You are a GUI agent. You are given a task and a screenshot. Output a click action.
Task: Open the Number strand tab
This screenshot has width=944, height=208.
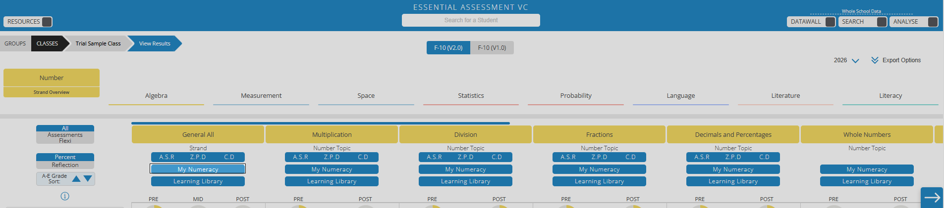click(52, 78)
